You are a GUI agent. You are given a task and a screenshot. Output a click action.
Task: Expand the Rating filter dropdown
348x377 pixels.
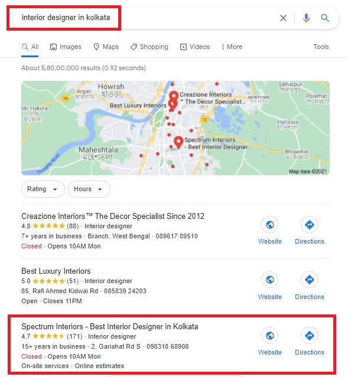43,189
